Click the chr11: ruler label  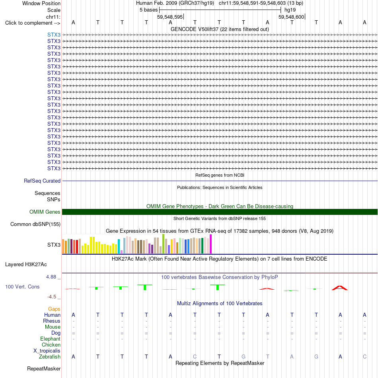pos(53,17)
